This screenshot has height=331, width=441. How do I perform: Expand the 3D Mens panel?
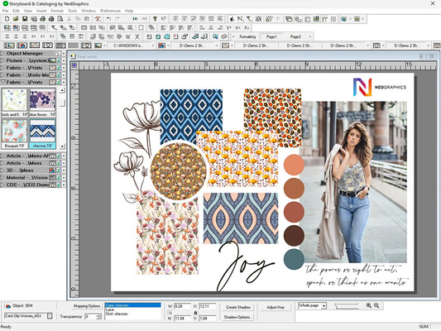pyautogui.click(x=2, y=170)
